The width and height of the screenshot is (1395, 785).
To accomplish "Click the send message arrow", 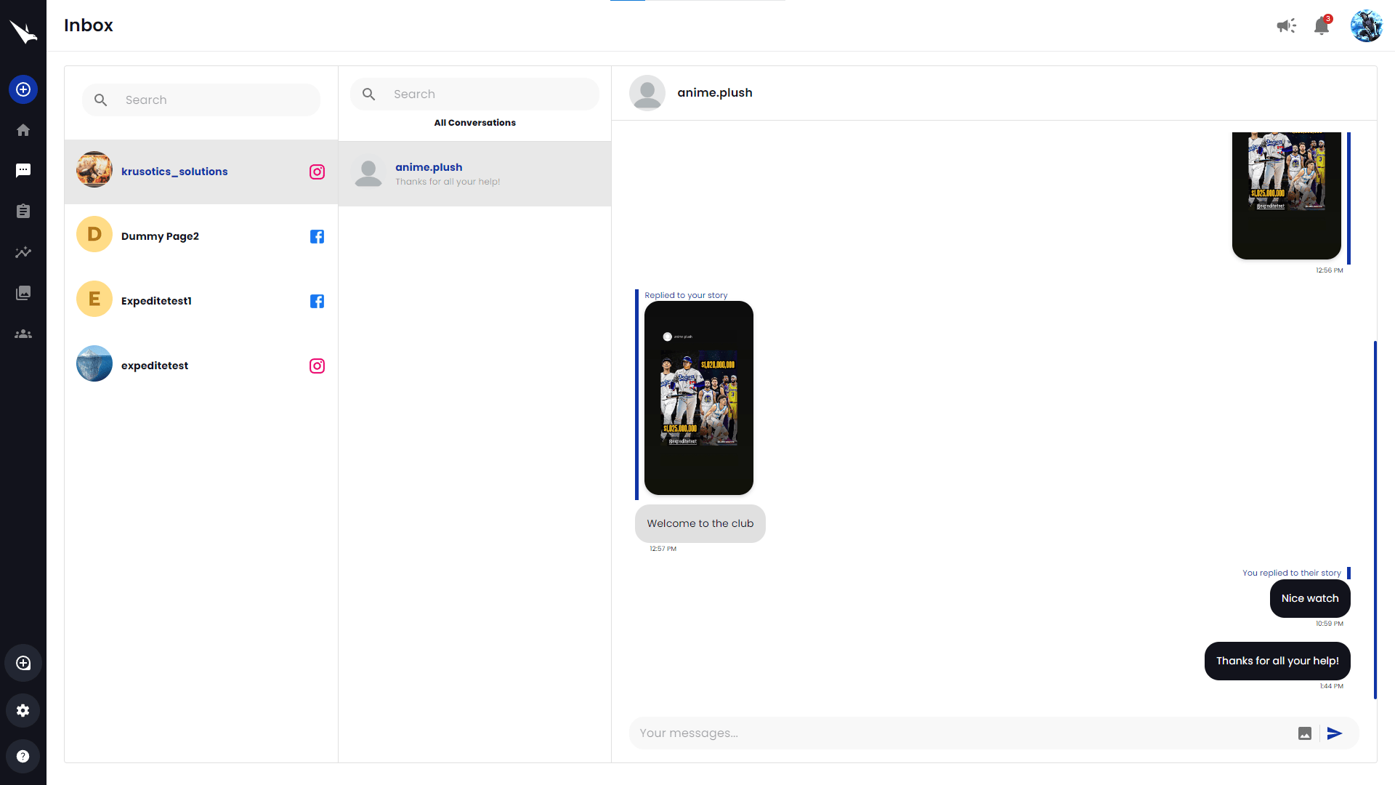I will tap(1335, 733).
